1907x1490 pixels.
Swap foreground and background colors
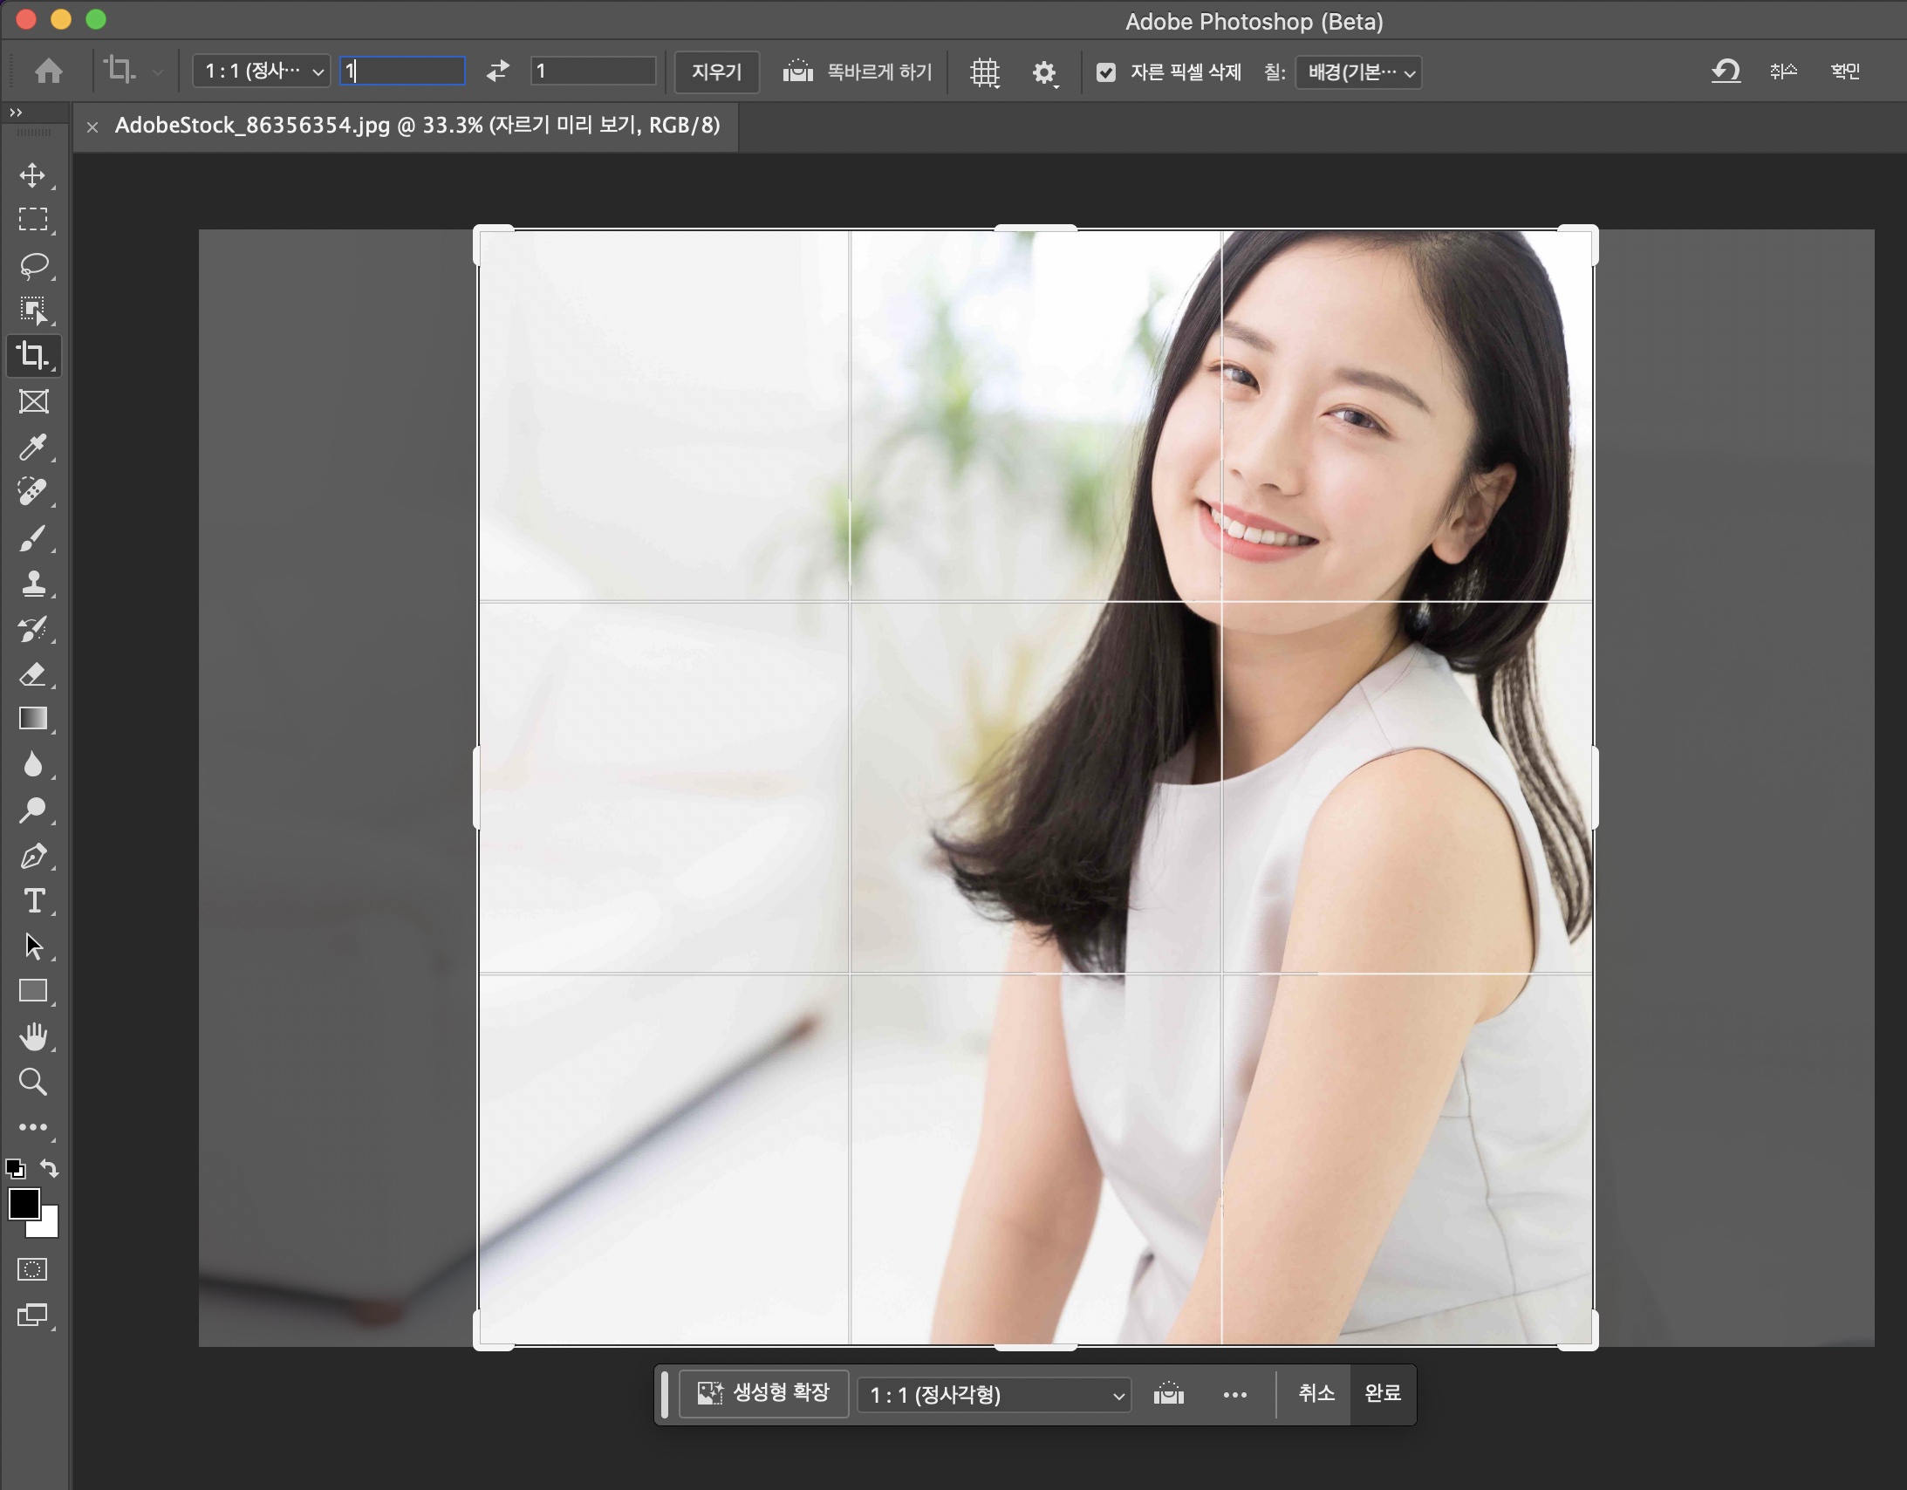tap(50, 1168)
